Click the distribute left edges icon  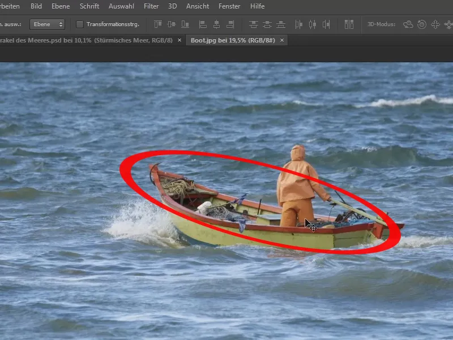(x=299, y=24)
